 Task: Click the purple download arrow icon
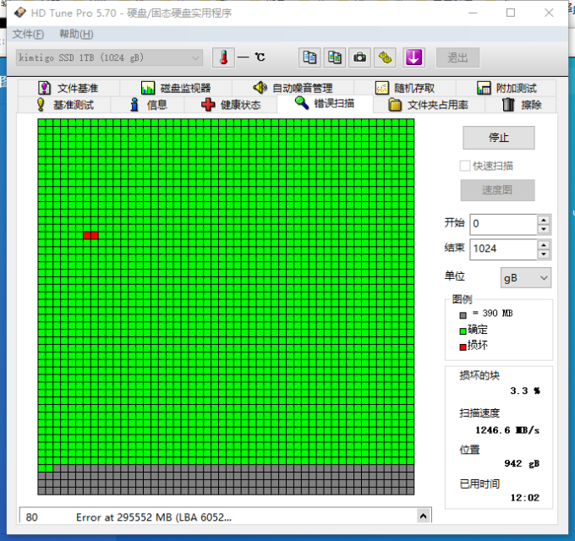(414, 57)
